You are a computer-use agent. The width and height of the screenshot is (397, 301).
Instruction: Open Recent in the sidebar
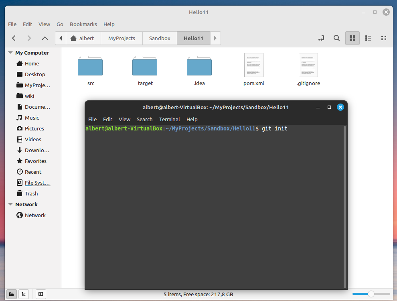[x=33, y=172]
